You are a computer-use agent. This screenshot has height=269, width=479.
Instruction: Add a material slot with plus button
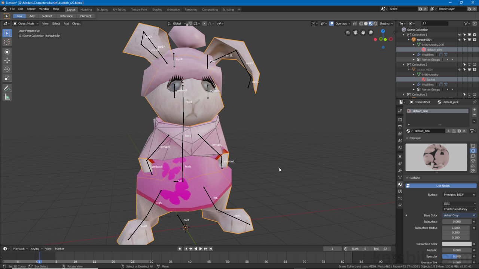[474, 110]
